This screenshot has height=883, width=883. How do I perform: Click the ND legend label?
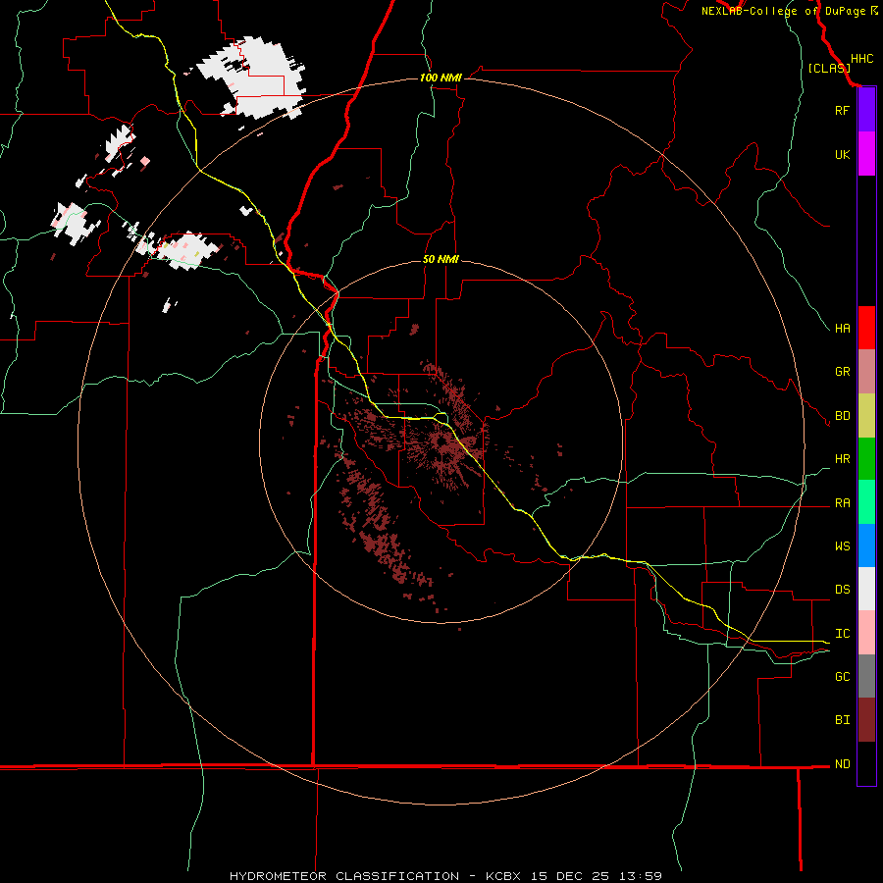(842, 764)
